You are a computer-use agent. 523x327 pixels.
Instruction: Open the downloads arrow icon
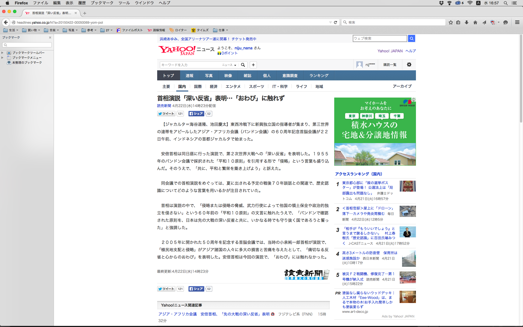pos(467,22)
